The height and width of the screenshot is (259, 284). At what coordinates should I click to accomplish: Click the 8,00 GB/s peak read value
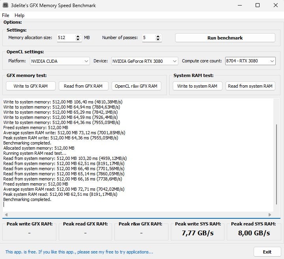[254, 233]
